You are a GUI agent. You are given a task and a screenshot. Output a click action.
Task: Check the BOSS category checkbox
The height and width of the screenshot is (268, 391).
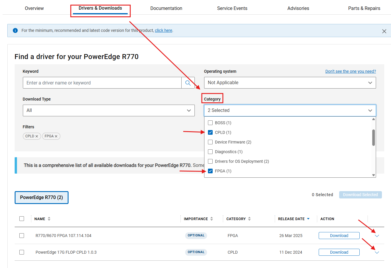coord(210,123)
